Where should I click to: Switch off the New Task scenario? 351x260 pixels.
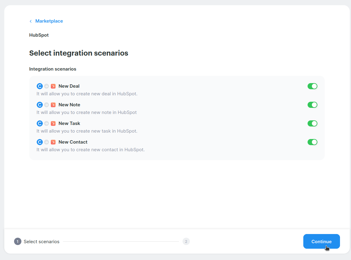312,123
